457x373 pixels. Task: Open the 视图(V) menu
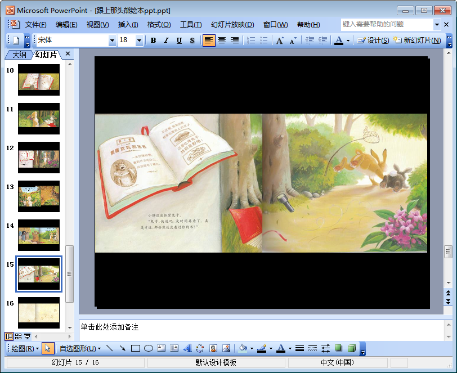[97, 25]
